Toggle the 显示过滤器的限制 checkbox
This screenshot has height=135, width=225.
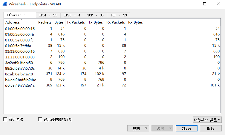(x=40, y=120)
